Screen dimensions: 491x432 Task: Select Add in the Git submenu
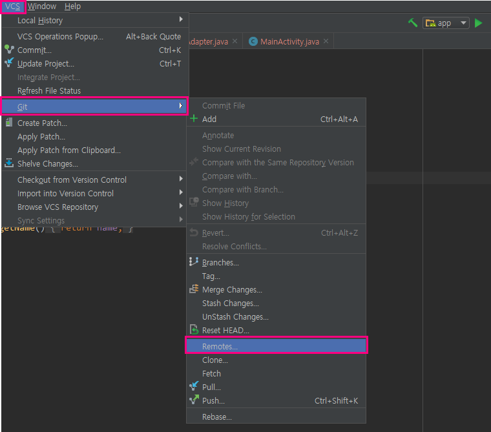(277, 119)
